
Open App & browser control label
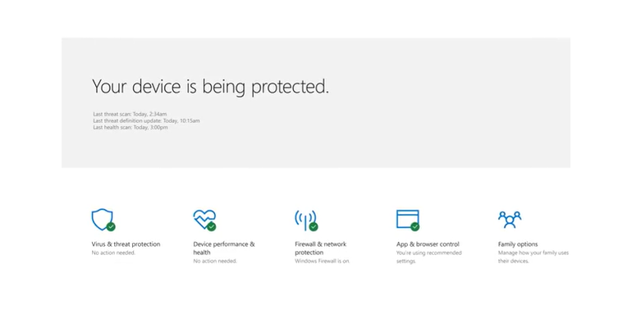428,244
